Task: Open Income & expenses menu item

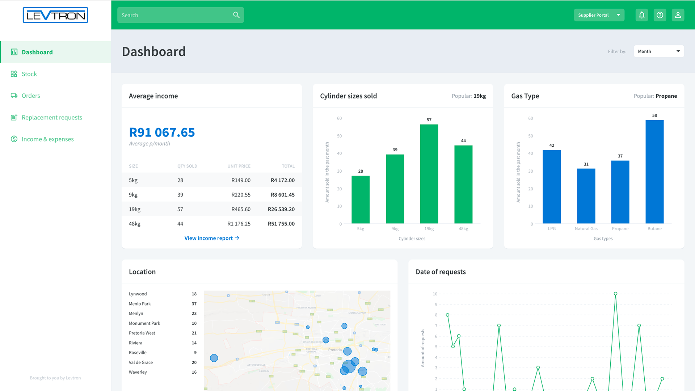Action: pyautogui.click(x=47, y=139)
